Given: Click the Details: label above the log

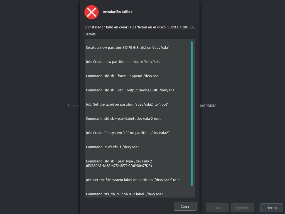Looking at the screenshot, I should [89, 34].
